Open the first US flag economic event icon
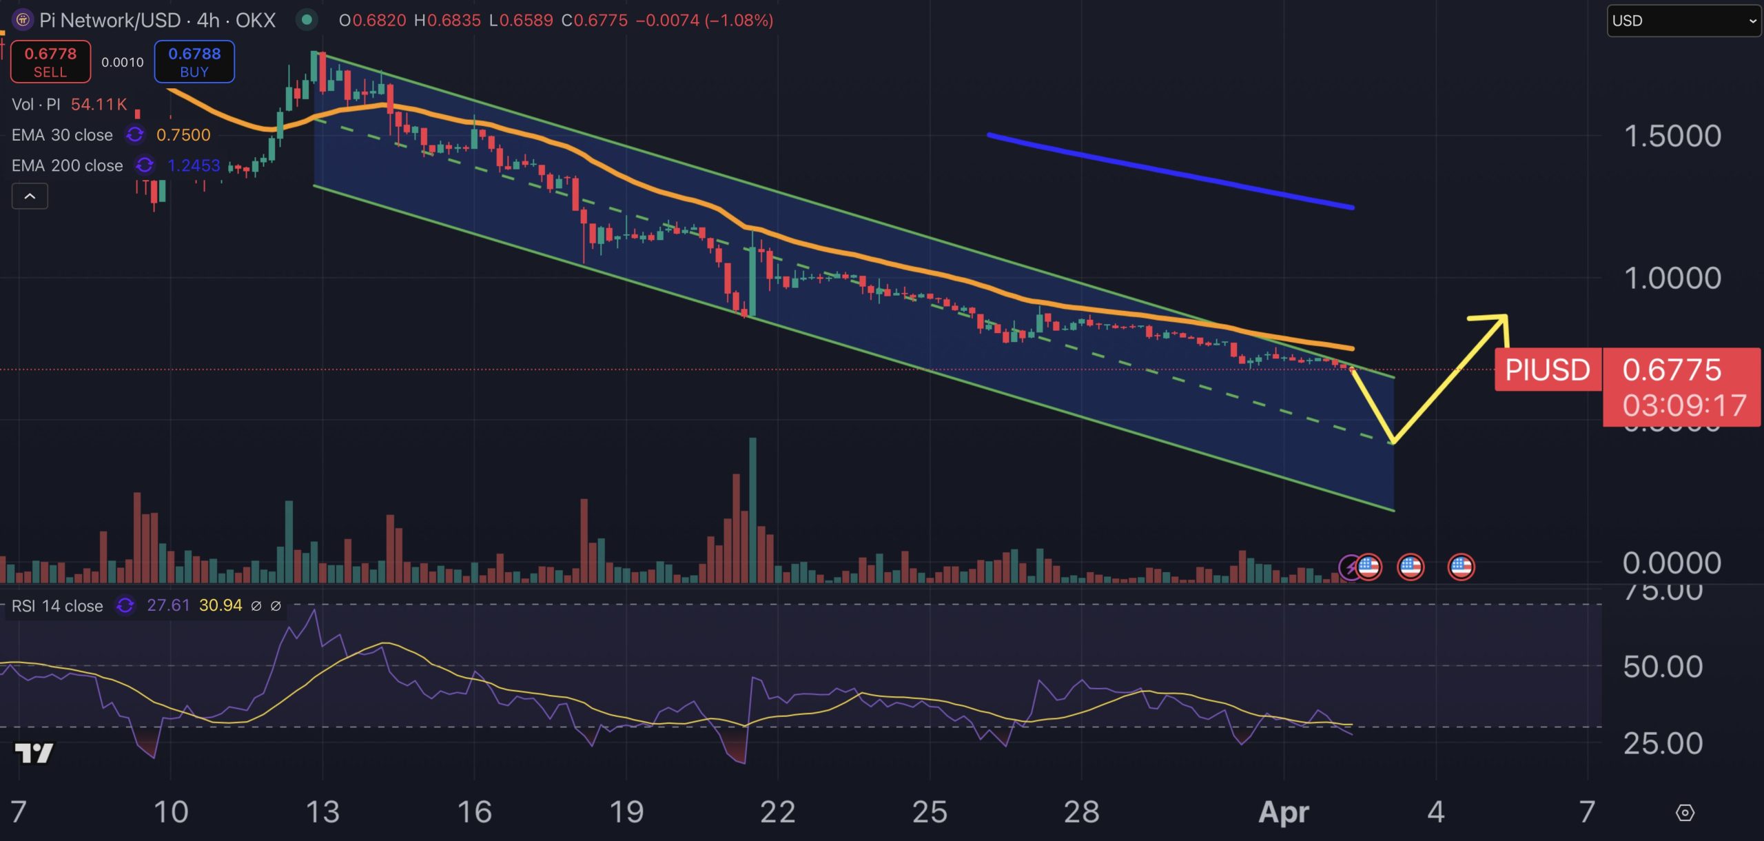 click(x=1368, y=567)
